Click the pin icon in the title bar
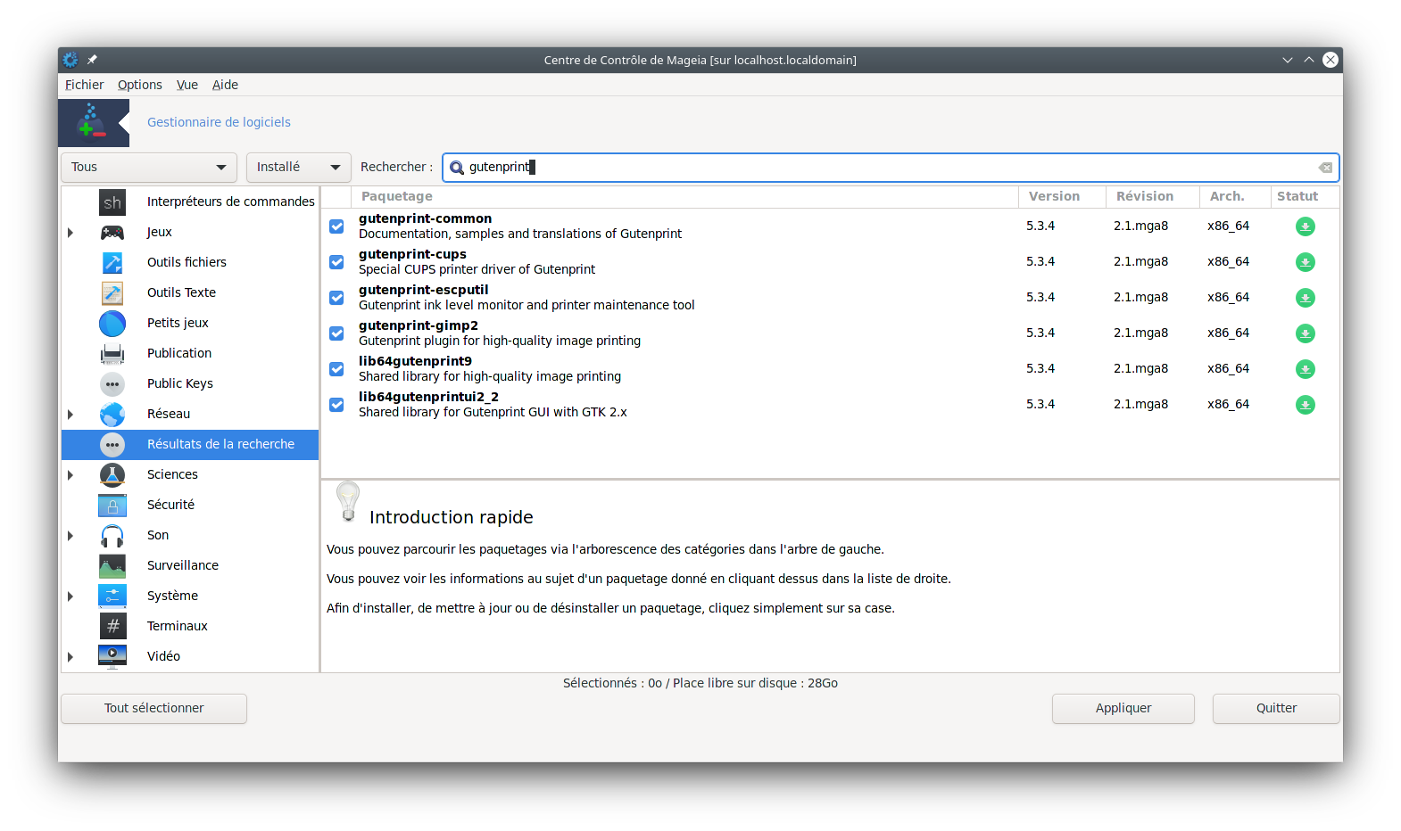Screen dimensions: 1401x831 pyautogui.click(x=92, y=60)
